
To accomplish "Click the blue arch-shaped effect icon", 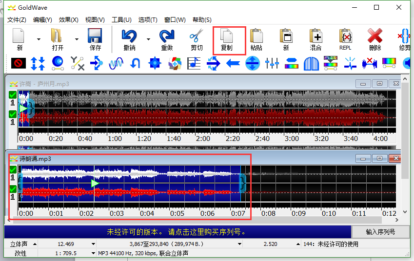I will coord(311,63).
